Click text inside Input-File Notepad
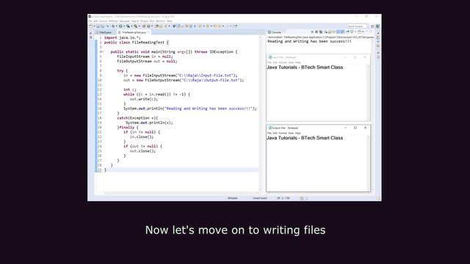 click(x=305, y=67)
